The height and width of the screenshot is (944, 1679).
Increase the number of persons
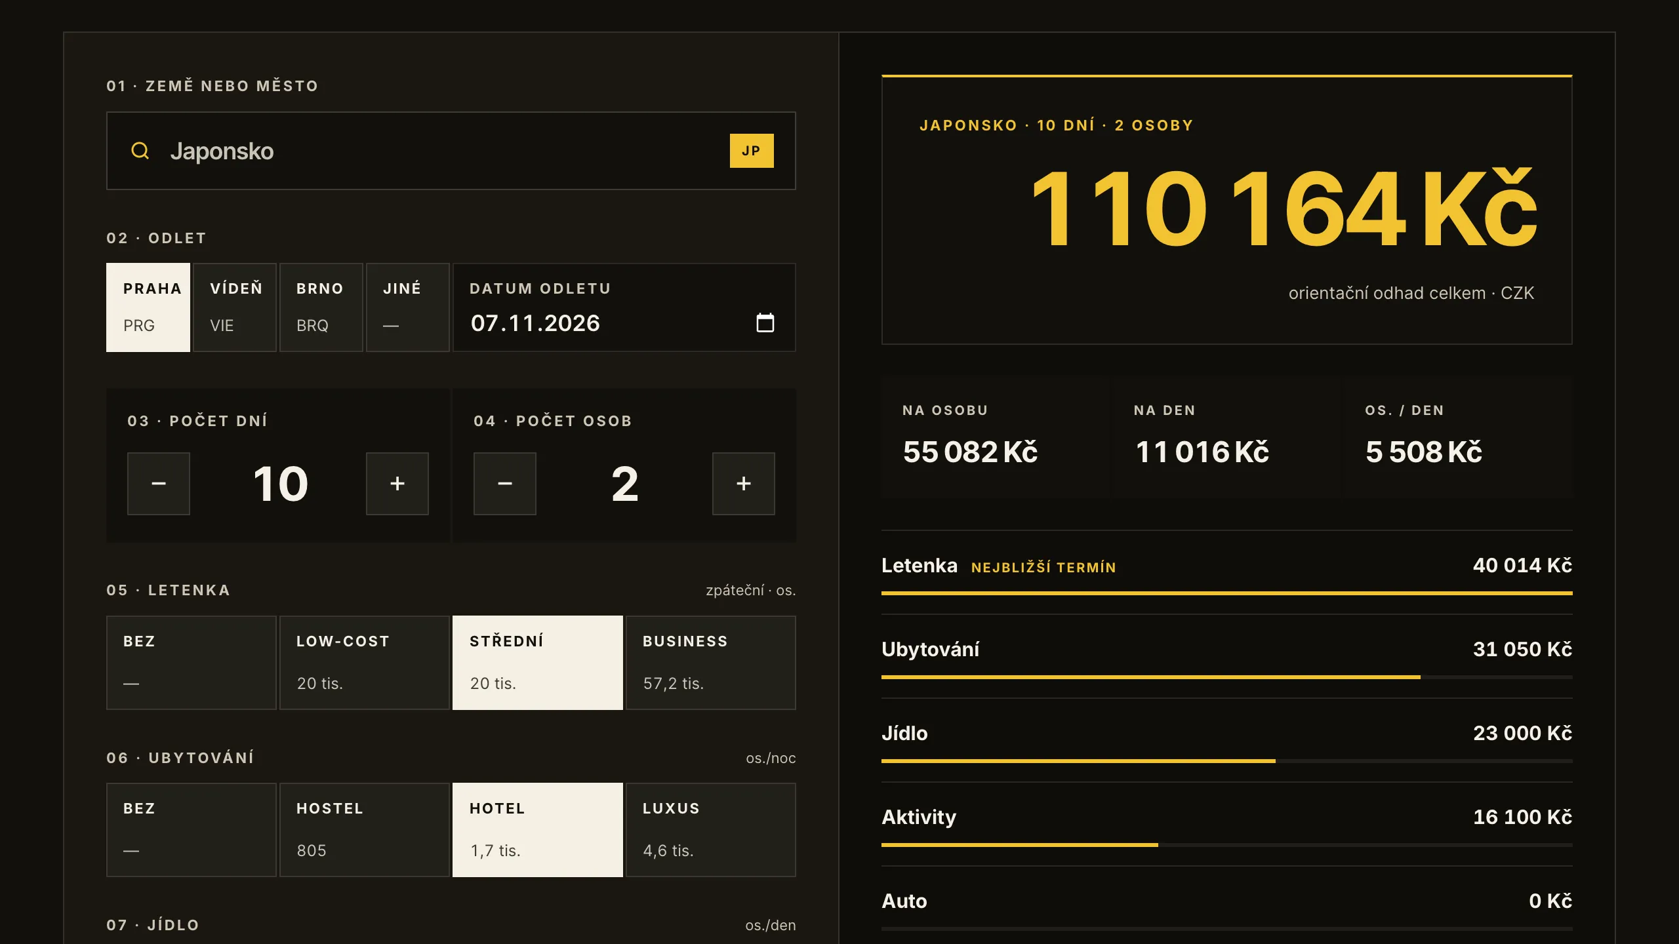pyautogui.click(x=744, y=484)
